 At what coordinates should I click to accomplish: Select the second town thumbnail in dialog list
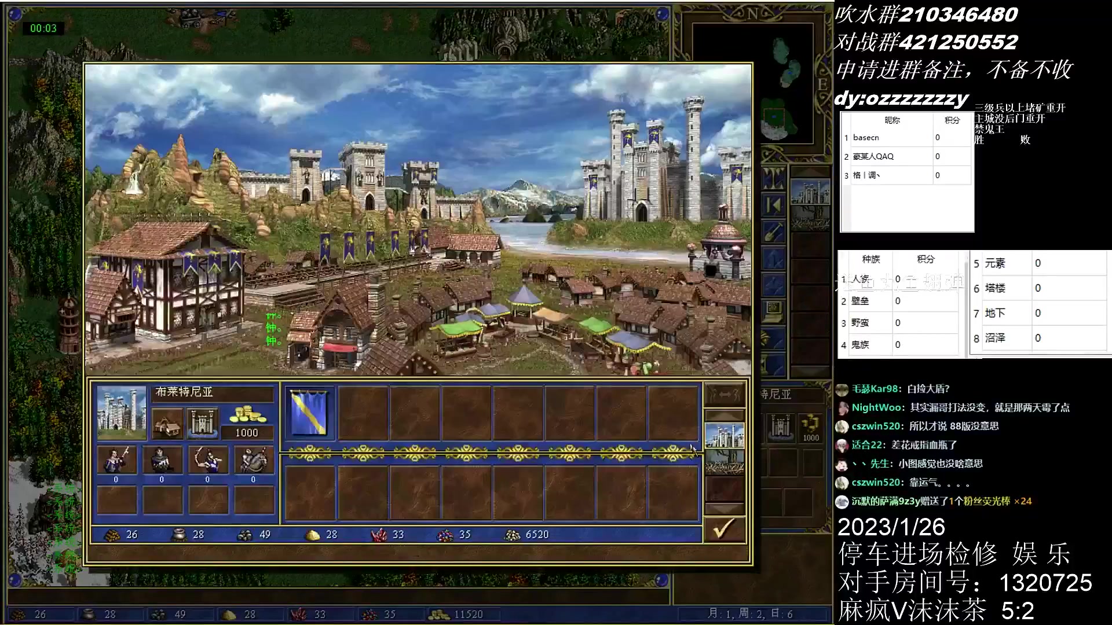tap(724, 462)
